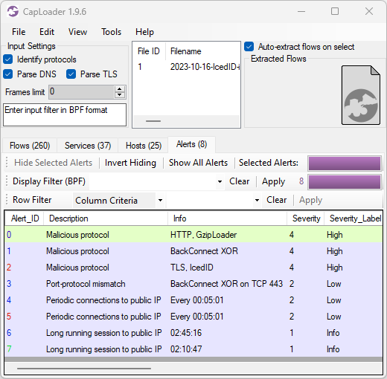The width and height of the screenshot is (387, 379).
Task: Apply the Display Filter (BPF)
Action: (x=273, y=181)
